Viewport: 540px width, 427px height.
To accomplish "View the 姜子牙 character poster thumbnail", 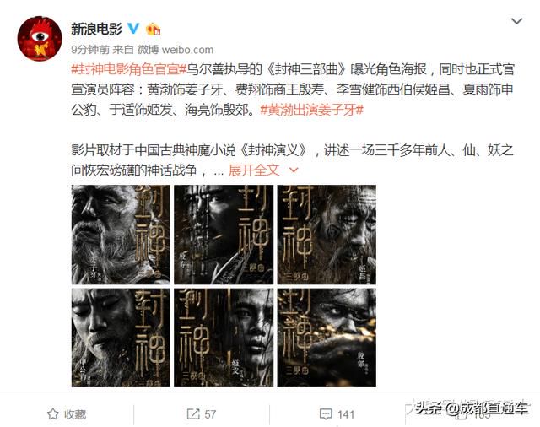I will click(121, 235).
